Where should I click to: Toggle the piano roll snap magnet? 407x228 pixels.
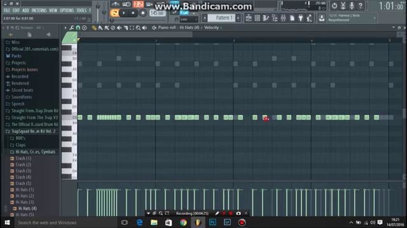pos(78,28)
